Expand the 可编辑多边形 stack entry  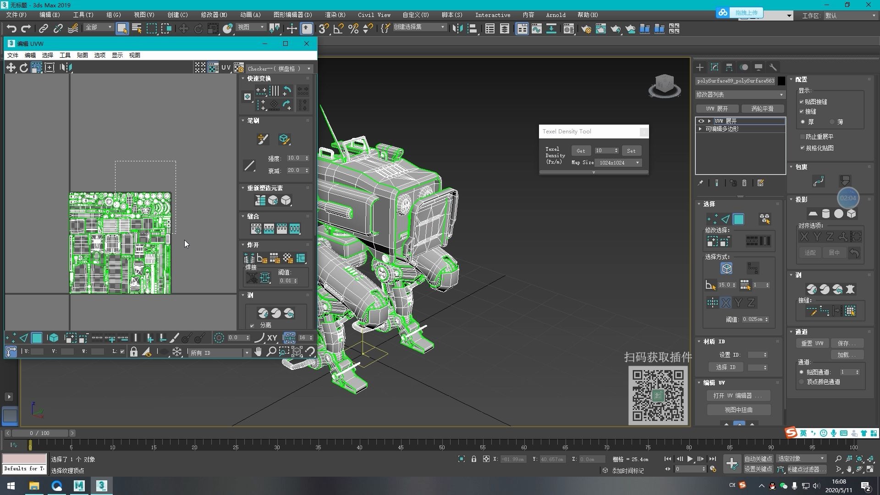[x=700, y=129]
